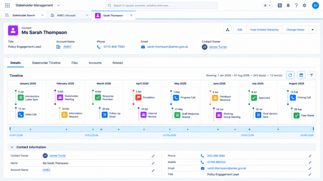This screenshot has width=323, height=181.
Task: Switch to the Stakeholder Timeline tab
Action: point(46,63)
